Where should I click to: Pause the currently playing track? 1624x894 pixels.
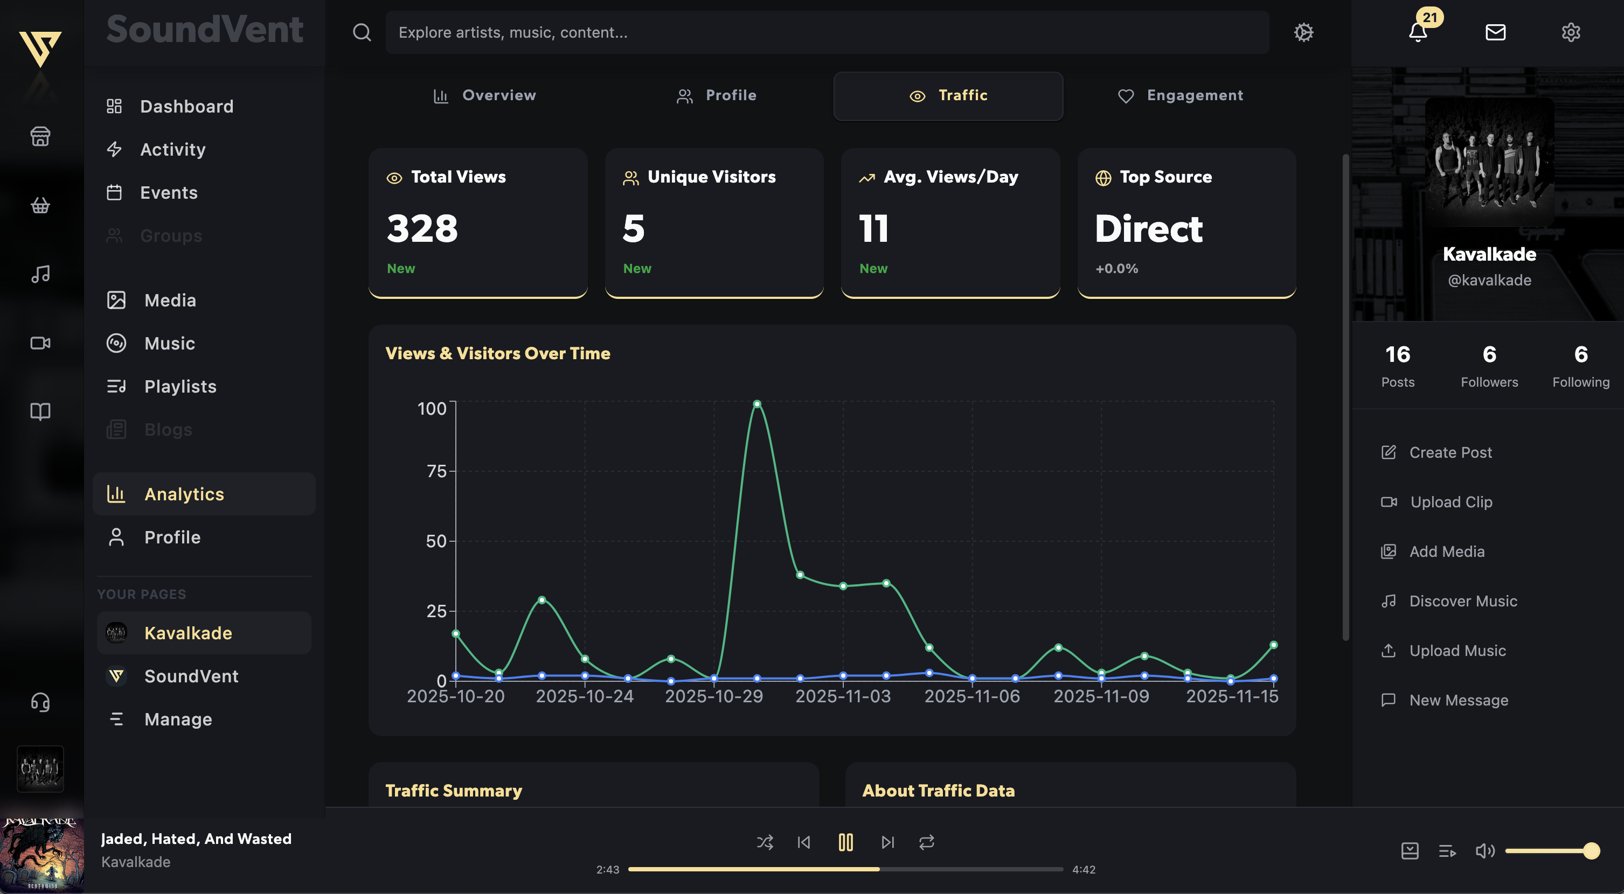click(845, 842)
